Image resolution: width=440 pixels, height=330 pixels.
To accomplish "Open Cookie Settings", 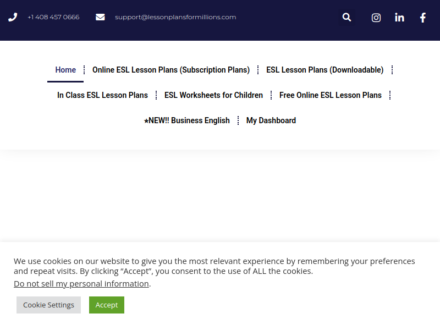I will coord(48,305).
